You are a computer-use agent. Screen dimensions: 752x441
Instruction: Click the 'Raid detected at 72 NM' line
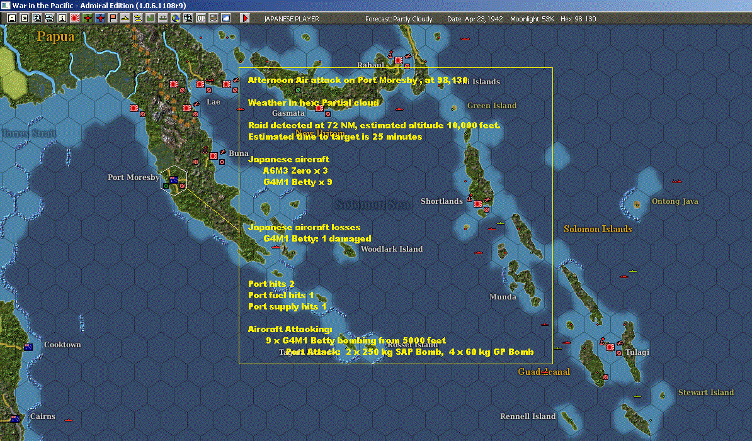click(x=374, y=125)
